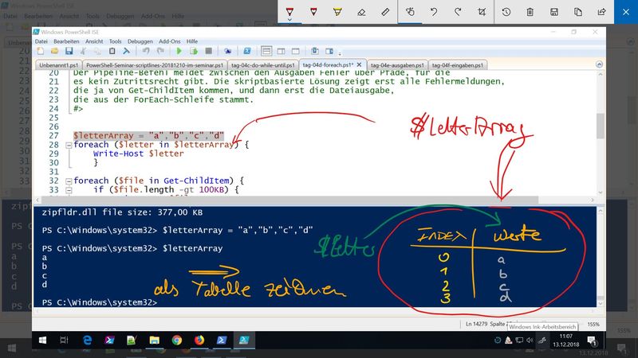Image resolution: width=638 pixels, height=358 pixels.
Task: Open the Debuggen menu
Action: point(140,41)
